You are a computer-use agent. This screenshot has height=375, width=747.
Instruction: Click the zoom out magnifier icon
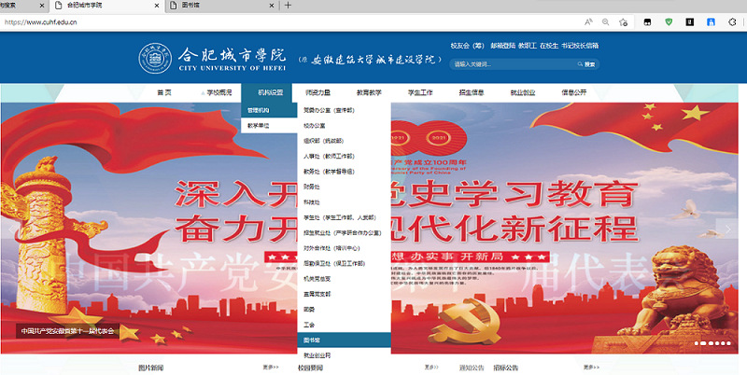[x=605, y=21]
